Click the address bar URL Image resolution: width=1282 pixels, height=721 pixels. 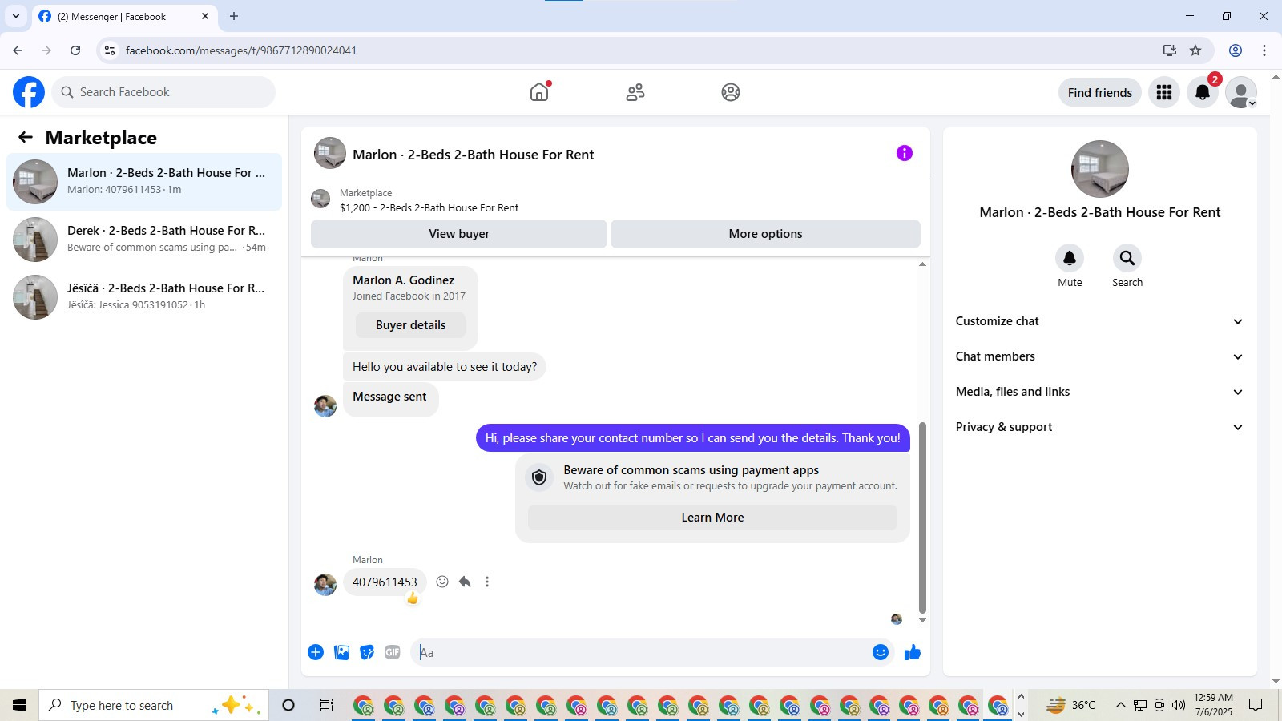(x=240, y=50)
